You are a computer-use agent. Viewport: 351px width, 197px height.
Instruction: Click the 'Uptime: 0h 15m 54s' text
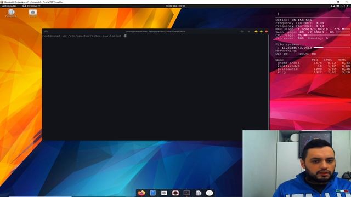click(x=293, y=20)
